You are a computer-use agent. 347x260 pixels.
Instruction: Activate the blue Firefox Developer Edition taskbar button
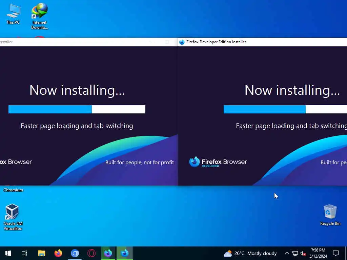125,253
